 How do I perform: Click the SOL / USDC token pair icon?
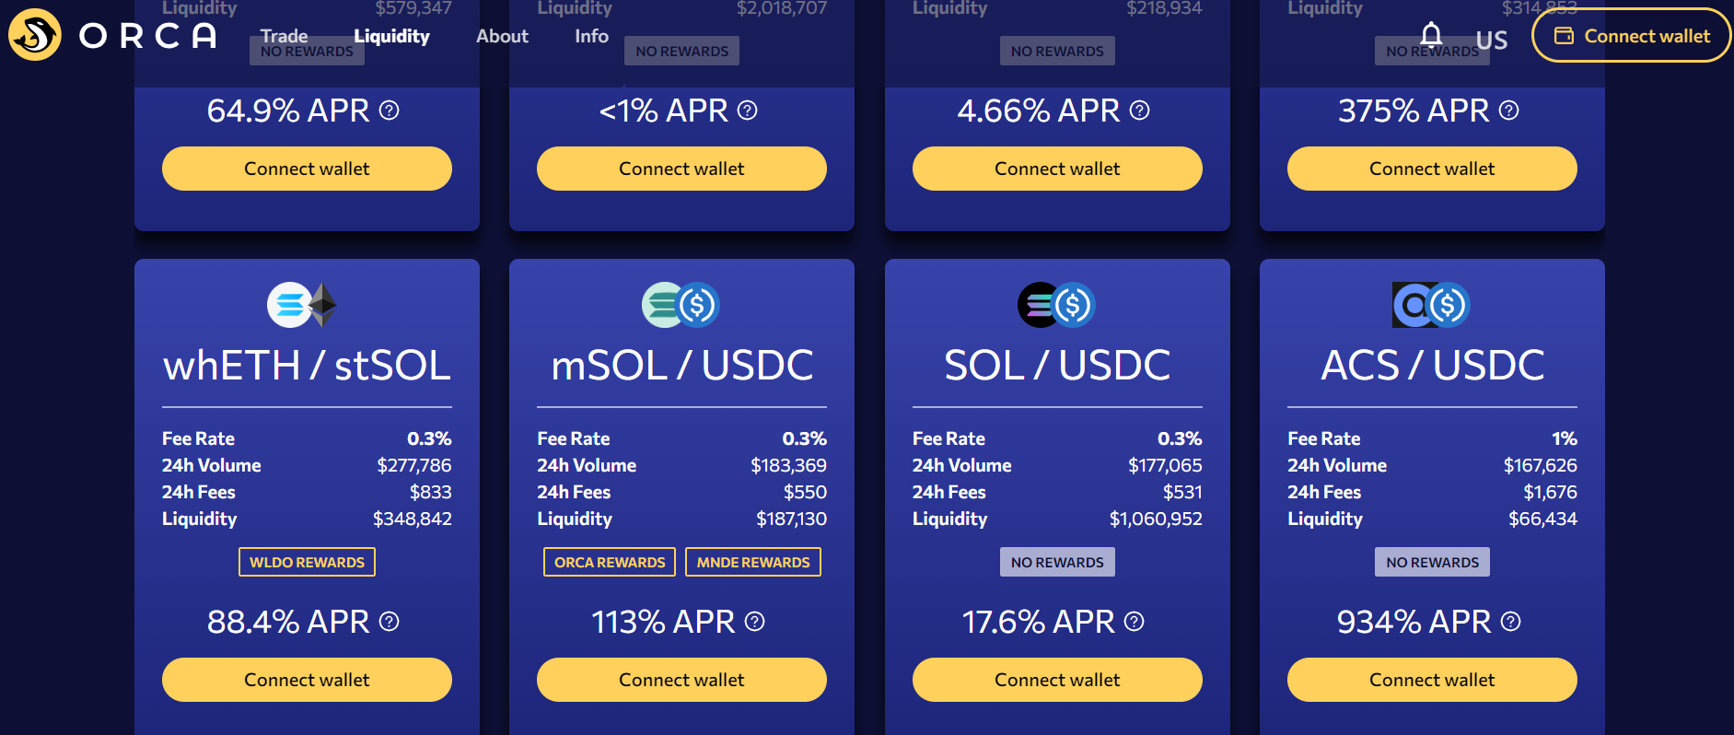[x=1056, y=305]
